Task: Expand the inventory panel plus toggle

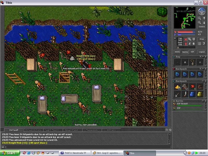Action: coord(175,38)
